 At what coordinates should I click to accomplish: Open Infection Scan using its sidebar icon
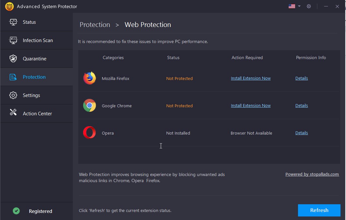click(13, 40)
